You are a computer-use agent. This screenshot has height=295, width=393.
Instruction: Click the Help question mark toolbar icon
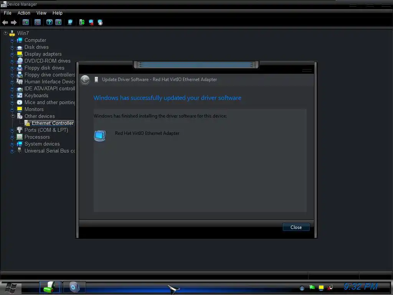pos(50,22)
